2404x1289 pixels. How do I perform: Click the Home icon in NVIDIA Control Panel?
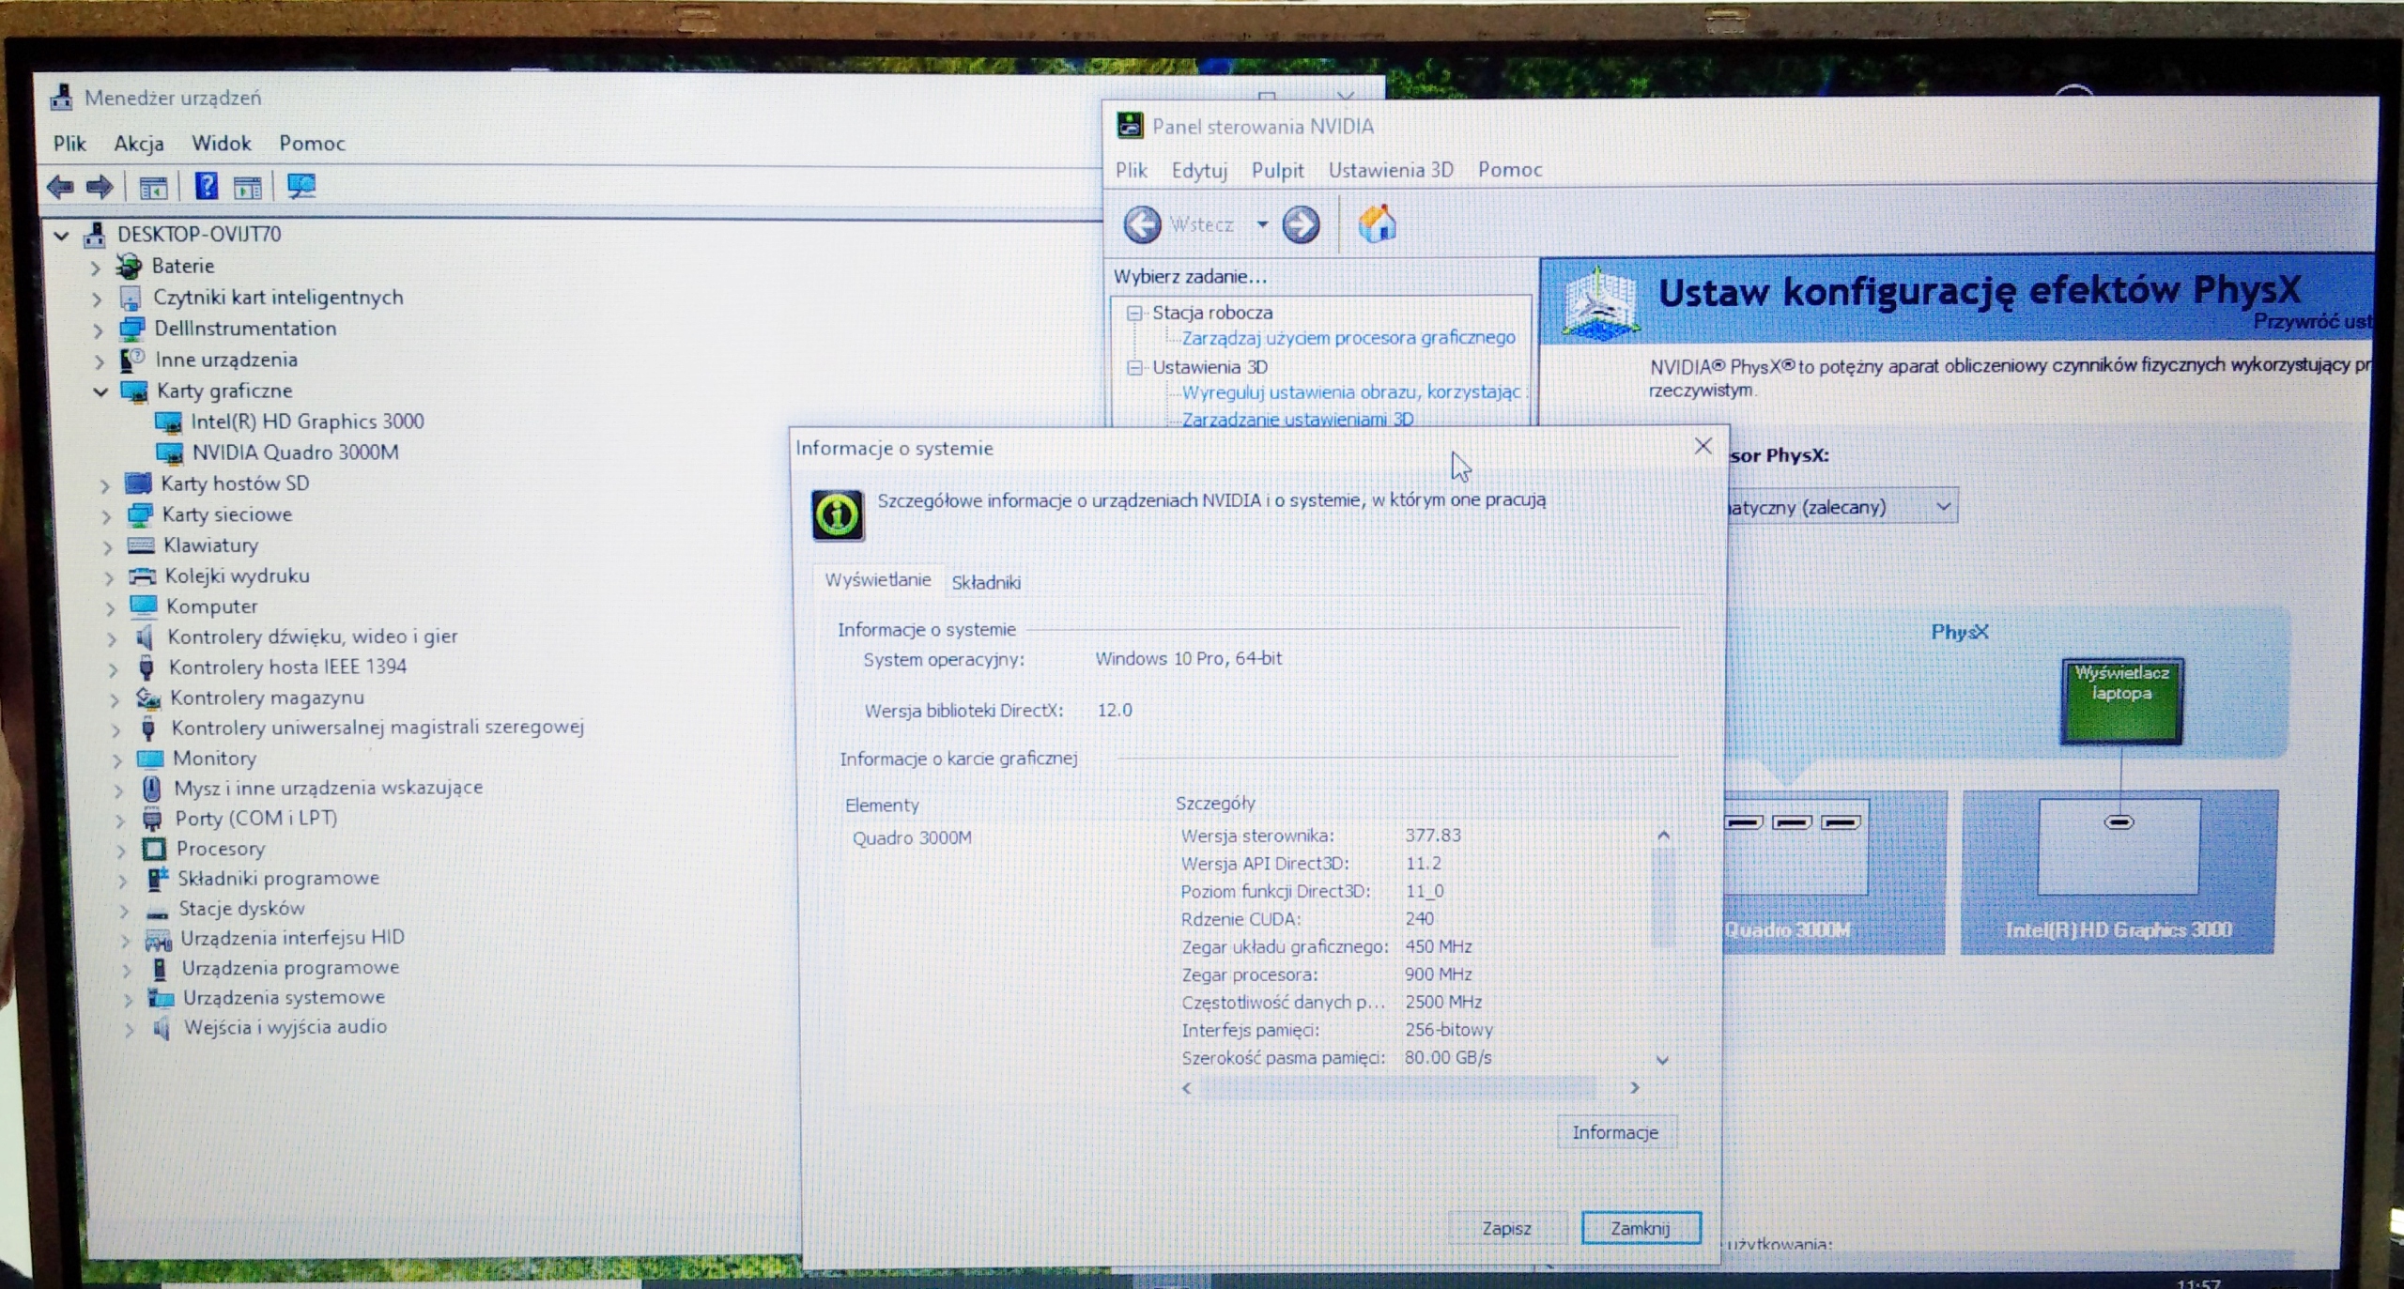(1377, 224)
